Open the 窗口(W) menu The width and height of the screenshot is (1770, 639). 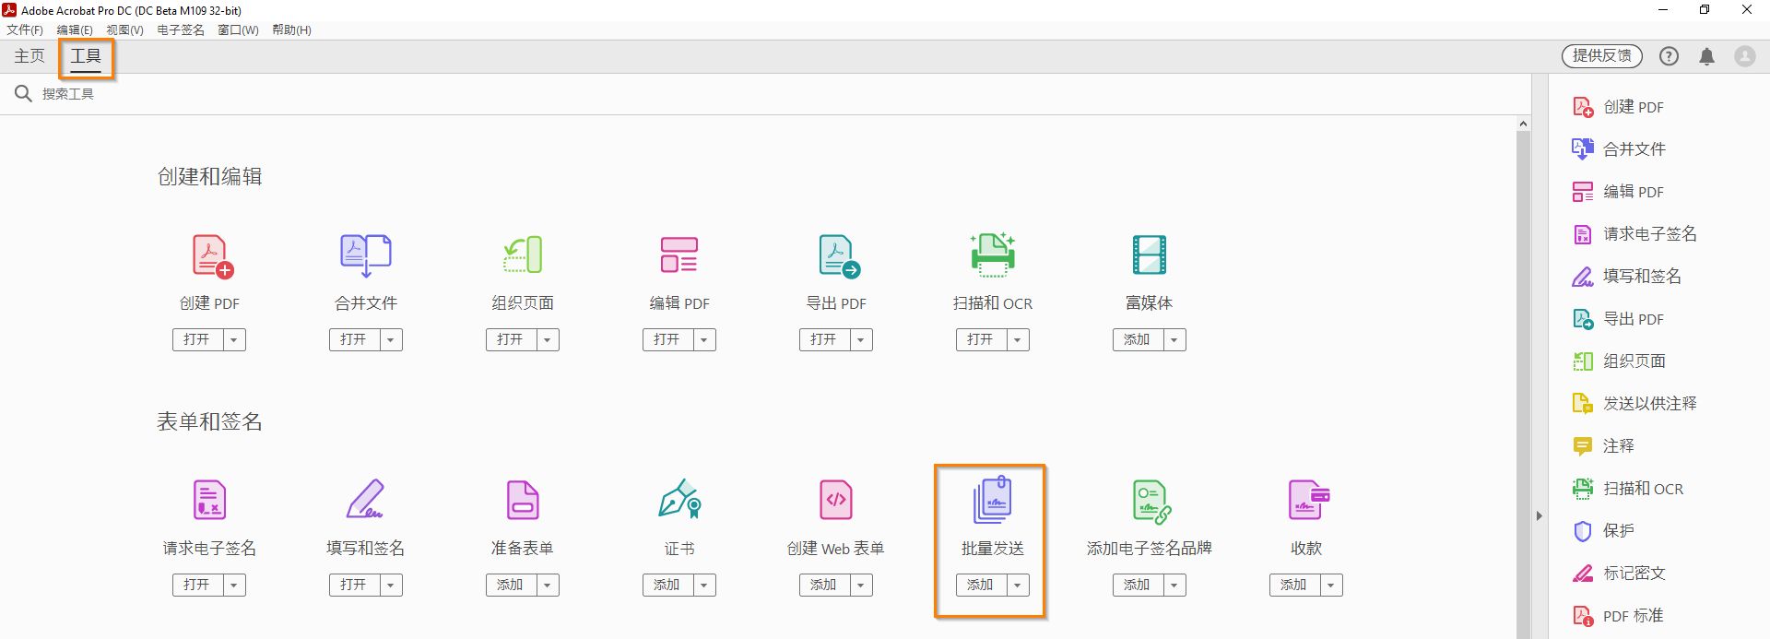pyautogui.click(x=238, y=30)
